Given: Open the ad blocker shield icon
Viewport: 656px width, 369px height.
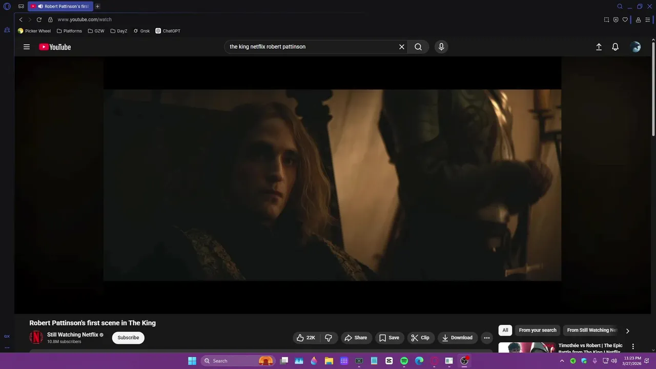Looking at the screenshot, I should click(x=616, y=19).
